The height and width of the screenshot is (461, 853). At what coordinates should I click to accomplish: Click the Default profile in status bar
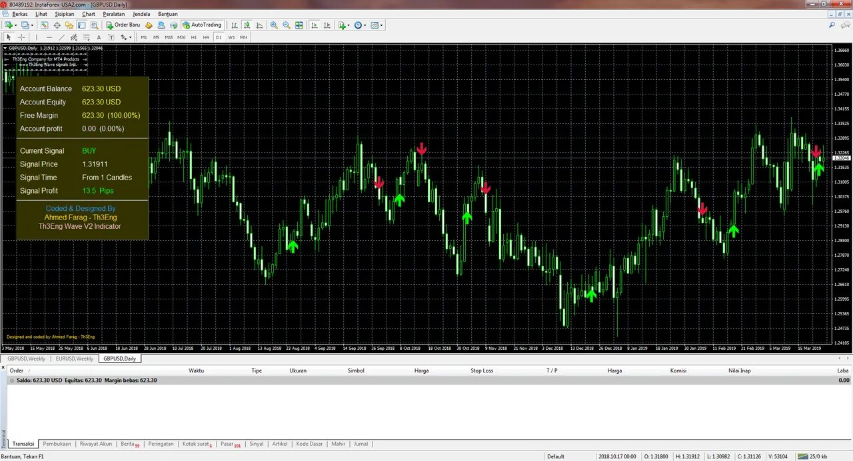[556, 456]
